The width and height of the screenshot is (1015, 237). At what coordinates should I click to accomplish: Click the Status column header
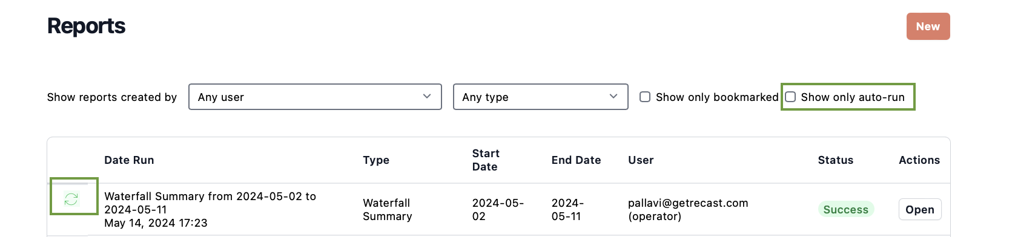pos(835,160)
